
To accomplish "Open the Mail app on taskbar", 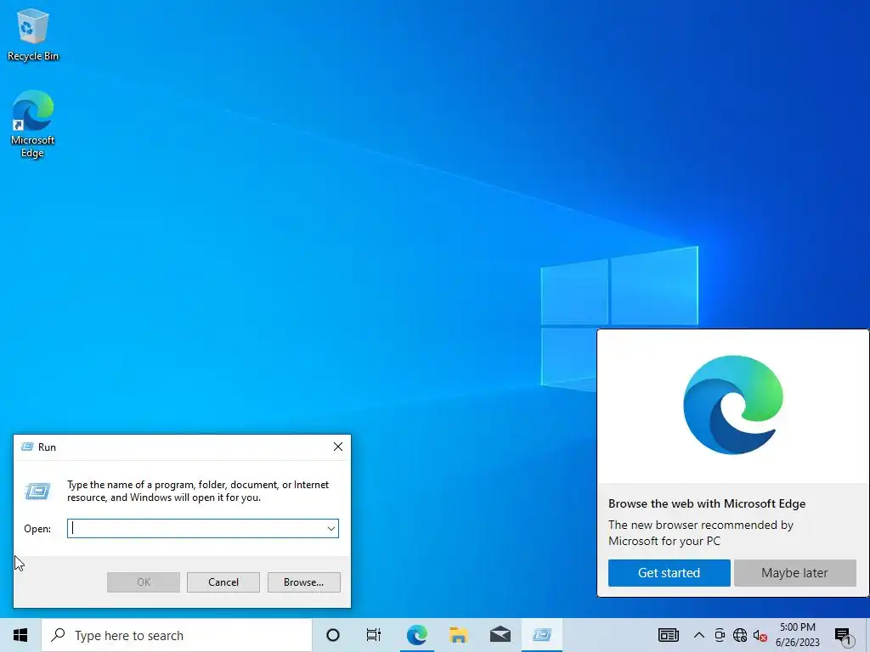I will click(500, 635).
